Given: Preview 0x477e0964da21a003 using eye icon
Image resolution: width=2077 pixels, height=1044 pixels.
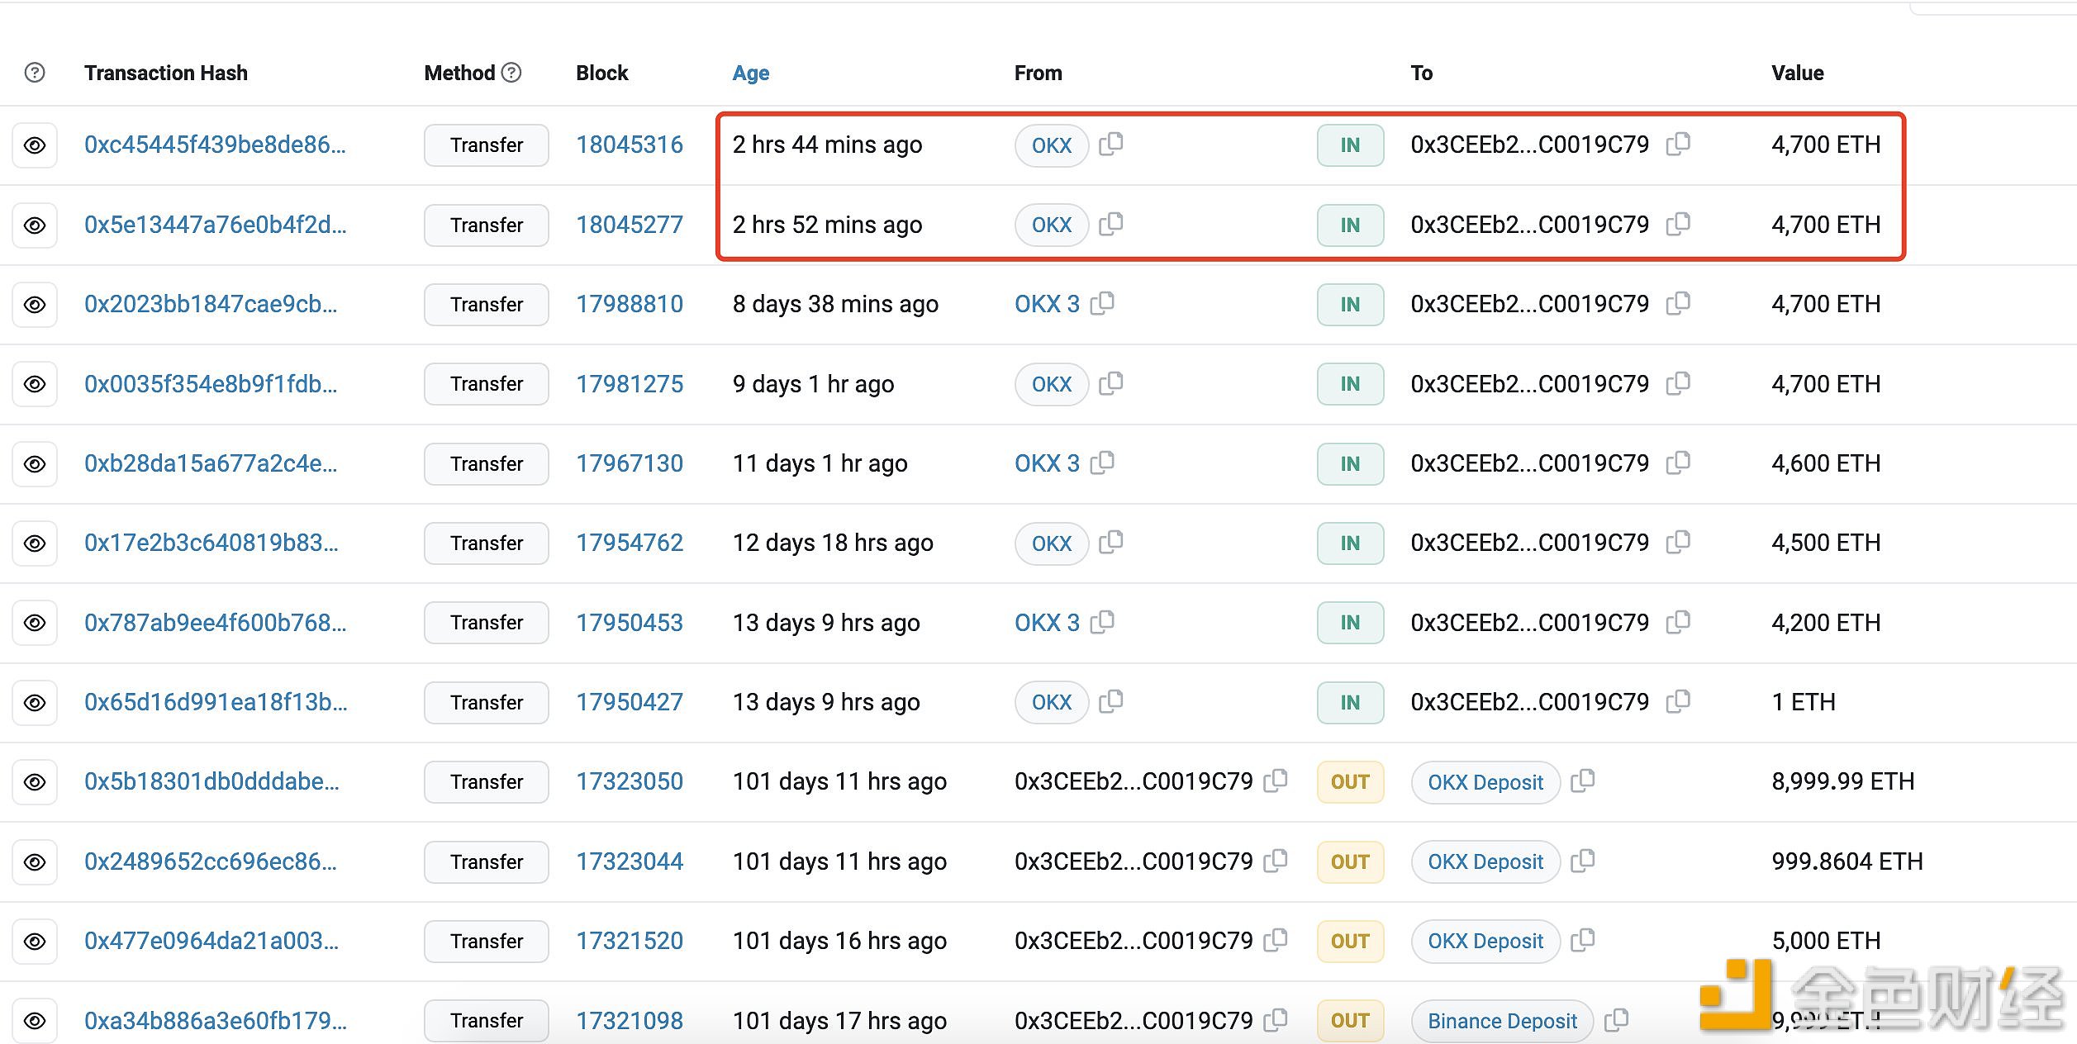Looking at the screenshot, I should [x=35, y=942].
